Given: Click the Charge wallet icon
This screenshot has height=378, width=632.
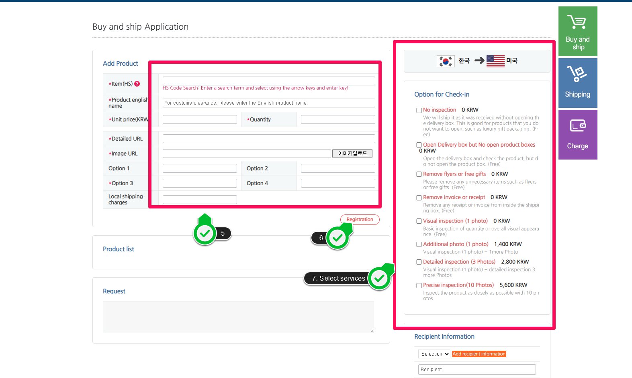Looking at the screenshot, I should 578,125.
